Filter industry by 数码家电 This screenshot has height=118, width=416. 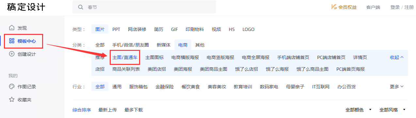269,87
